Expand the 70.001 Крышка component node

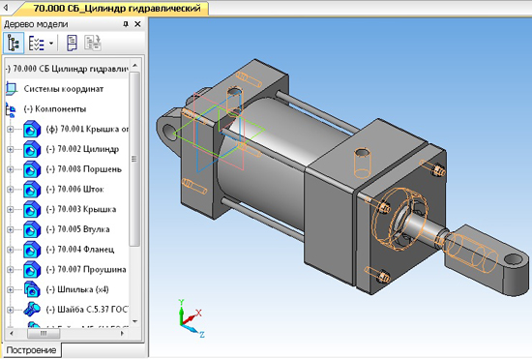point(11,130)
